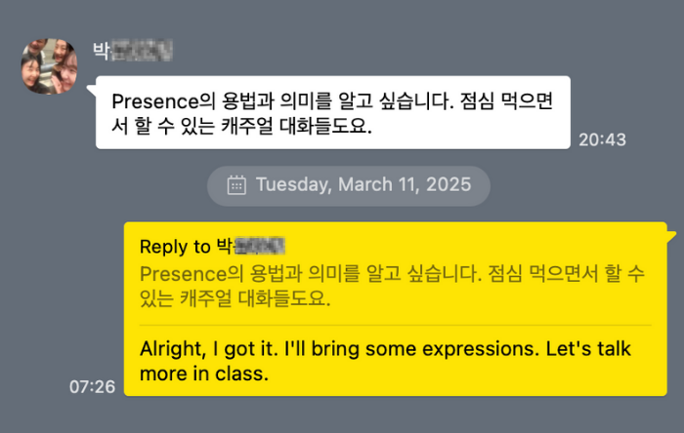Viewport: 684px width, 433px height.
Task: Click the calendar icon in the date separator
Action: 236,184
